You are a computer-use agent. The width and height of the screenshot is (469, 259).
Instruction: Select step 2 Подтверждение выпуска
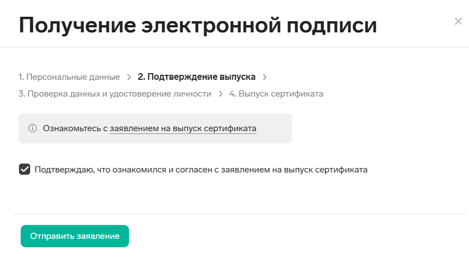pyautogui.click(x=197, y=77)
